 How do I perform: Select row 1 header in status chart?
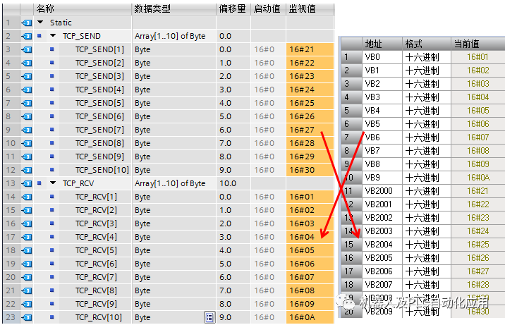[x=351, y=57]
